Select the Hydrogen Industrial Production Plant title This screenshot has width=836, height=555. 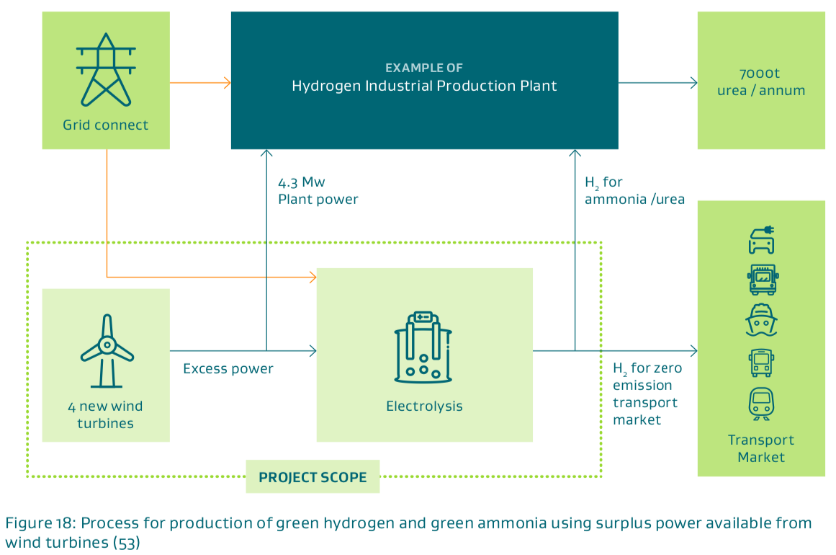pyautogui.click(x=424, y=86)
